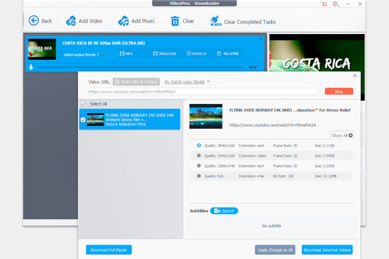The width and height of the screenshot is (389, 259).
Task: Expand the Show All formats list
Action: (x=342, y=135)
